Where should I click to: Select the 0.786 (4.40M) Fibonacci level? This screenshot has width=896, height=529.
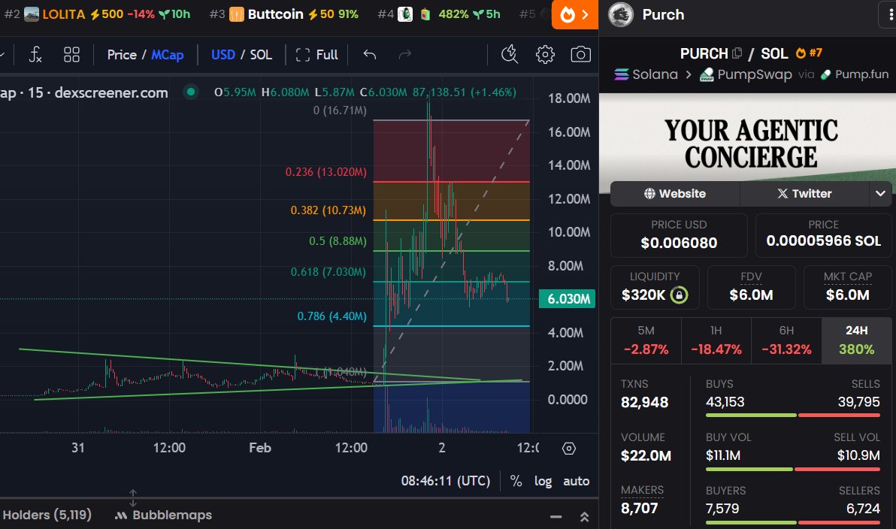331,316
